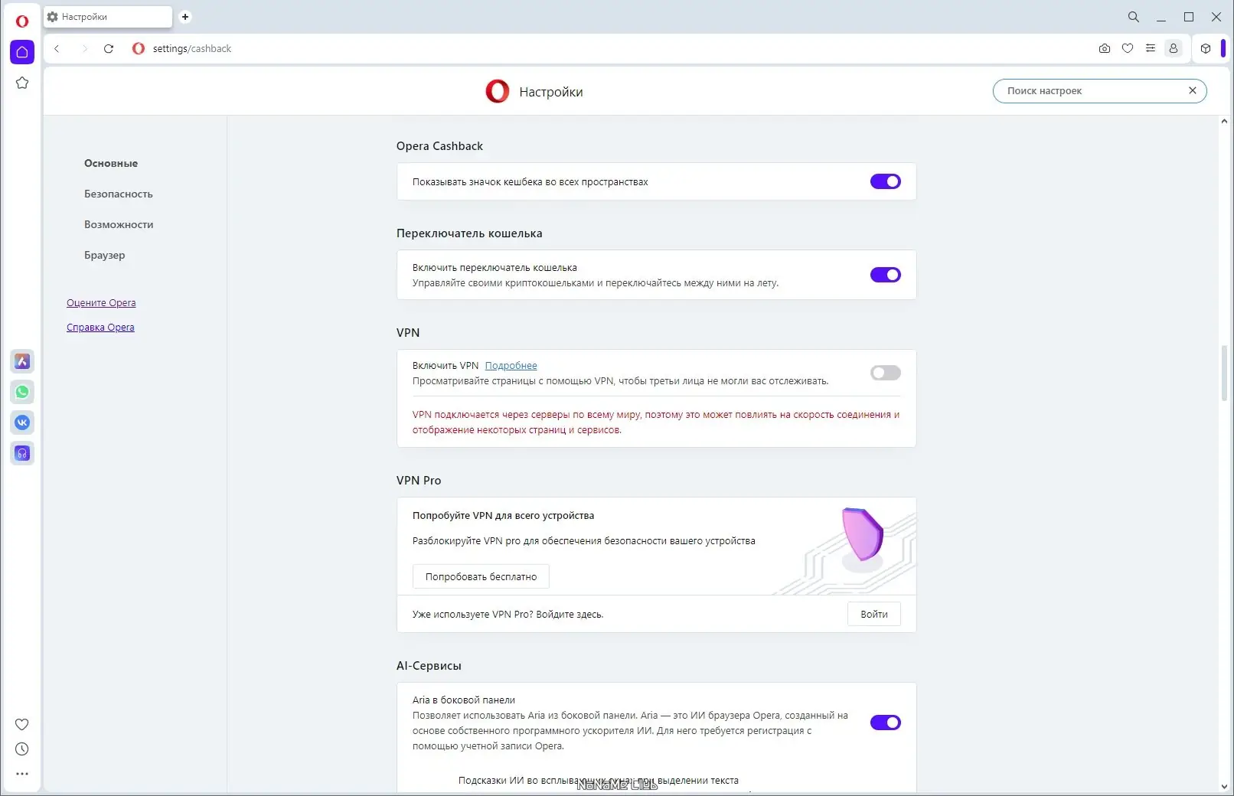Open browsing history clock icon
The image size is (1234, 796).
click(22, 749)
